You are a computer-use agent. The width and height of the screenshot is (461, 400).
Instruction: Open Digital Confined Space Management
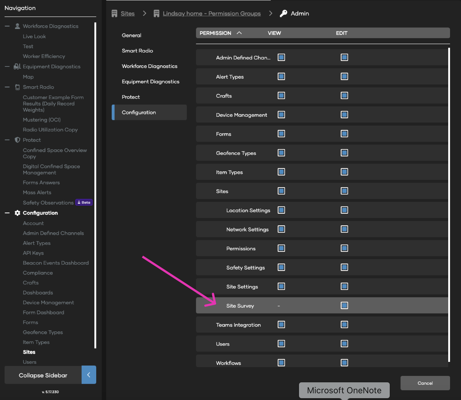pyautogui.click(x=51, y=170)
